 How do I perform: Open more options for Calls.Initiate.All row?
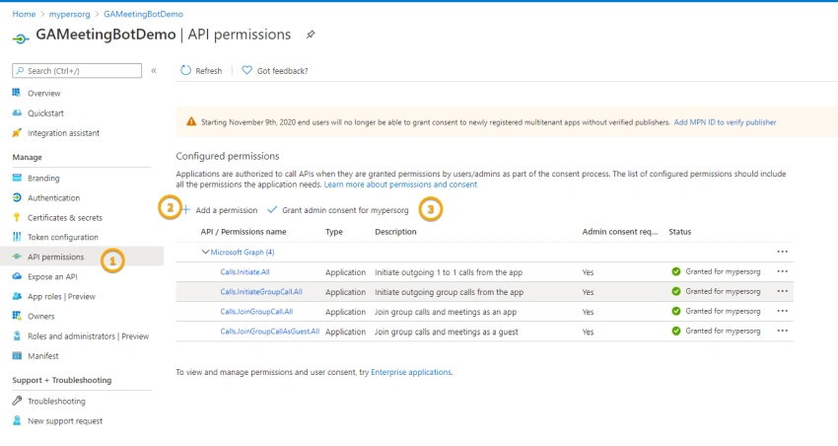(783, 271)
